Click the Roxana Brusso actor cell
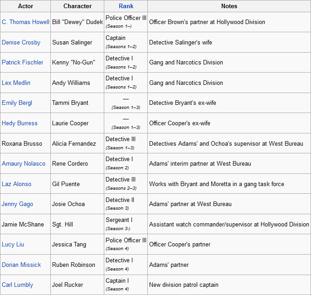 click(x=22, y=143)
